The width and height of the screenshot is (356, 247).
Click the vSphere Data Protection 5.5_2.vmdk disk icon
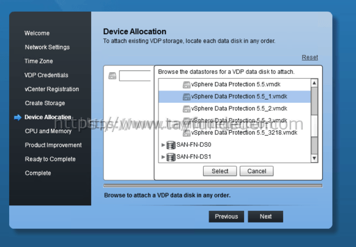(x=187, y=109)
